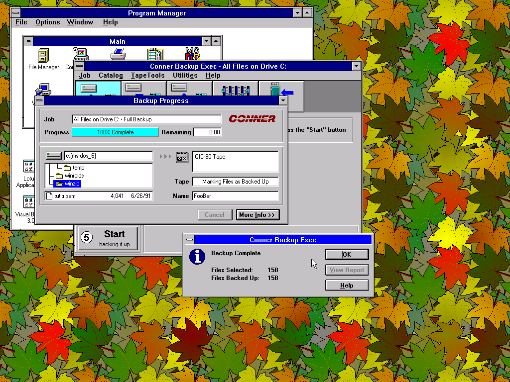Click the Backup Complete message text

coord(236,253)
